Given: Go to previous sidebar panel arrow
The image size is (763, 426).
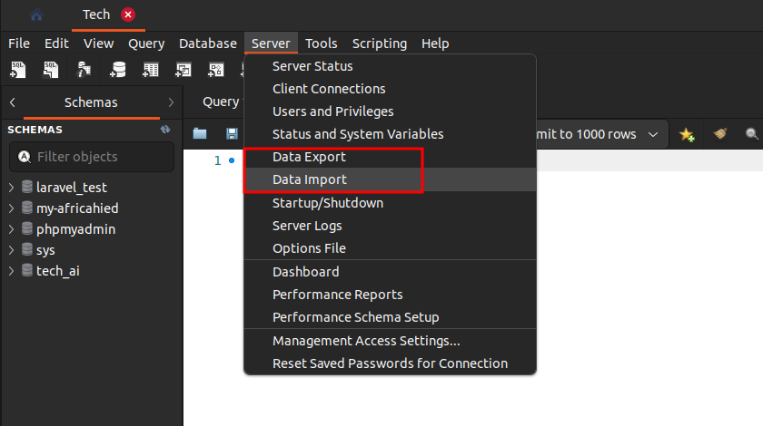Looking at the screenshot, I should pos(13,102).
